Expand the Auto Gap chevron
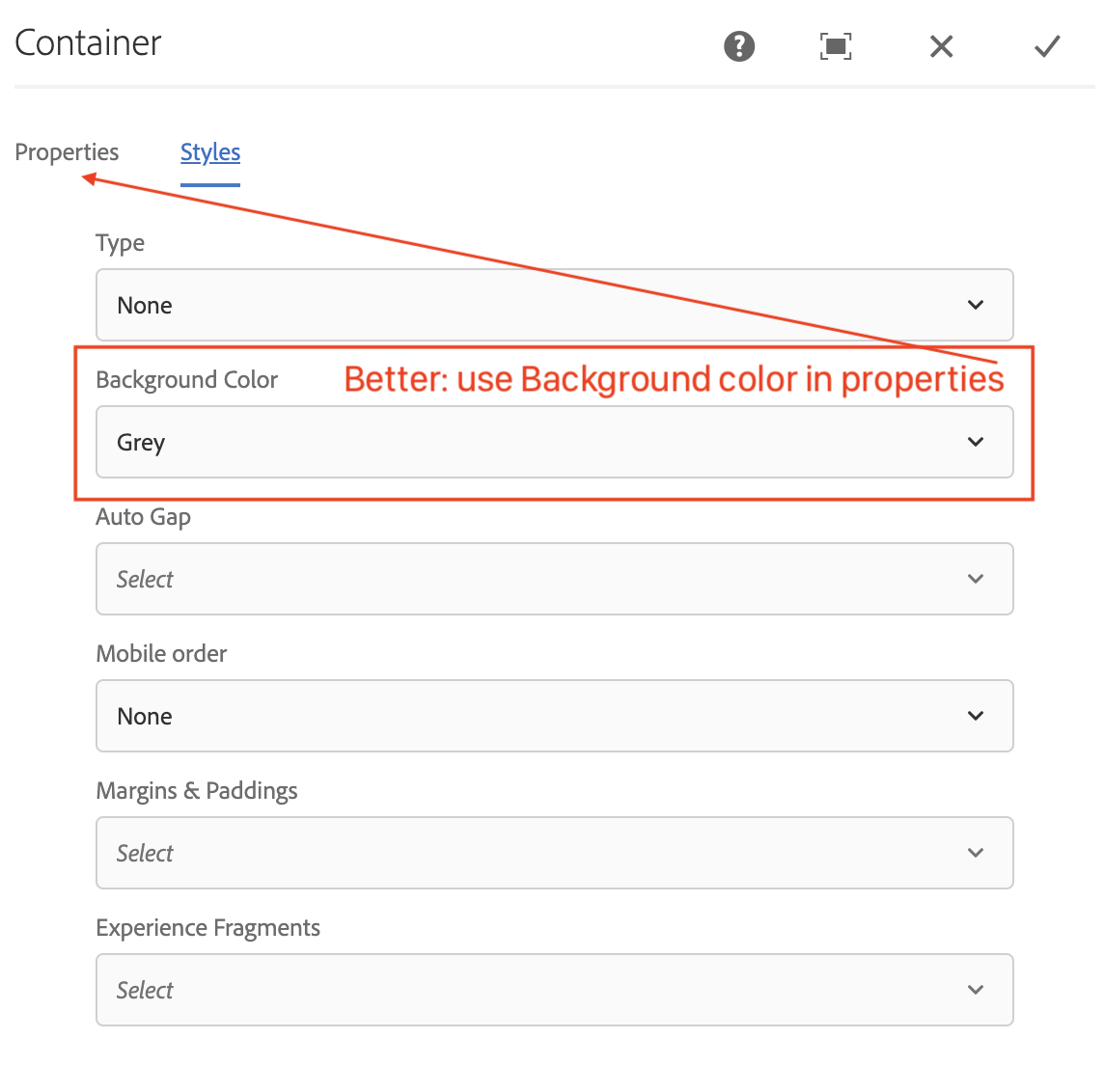 [x=975, y=579]
